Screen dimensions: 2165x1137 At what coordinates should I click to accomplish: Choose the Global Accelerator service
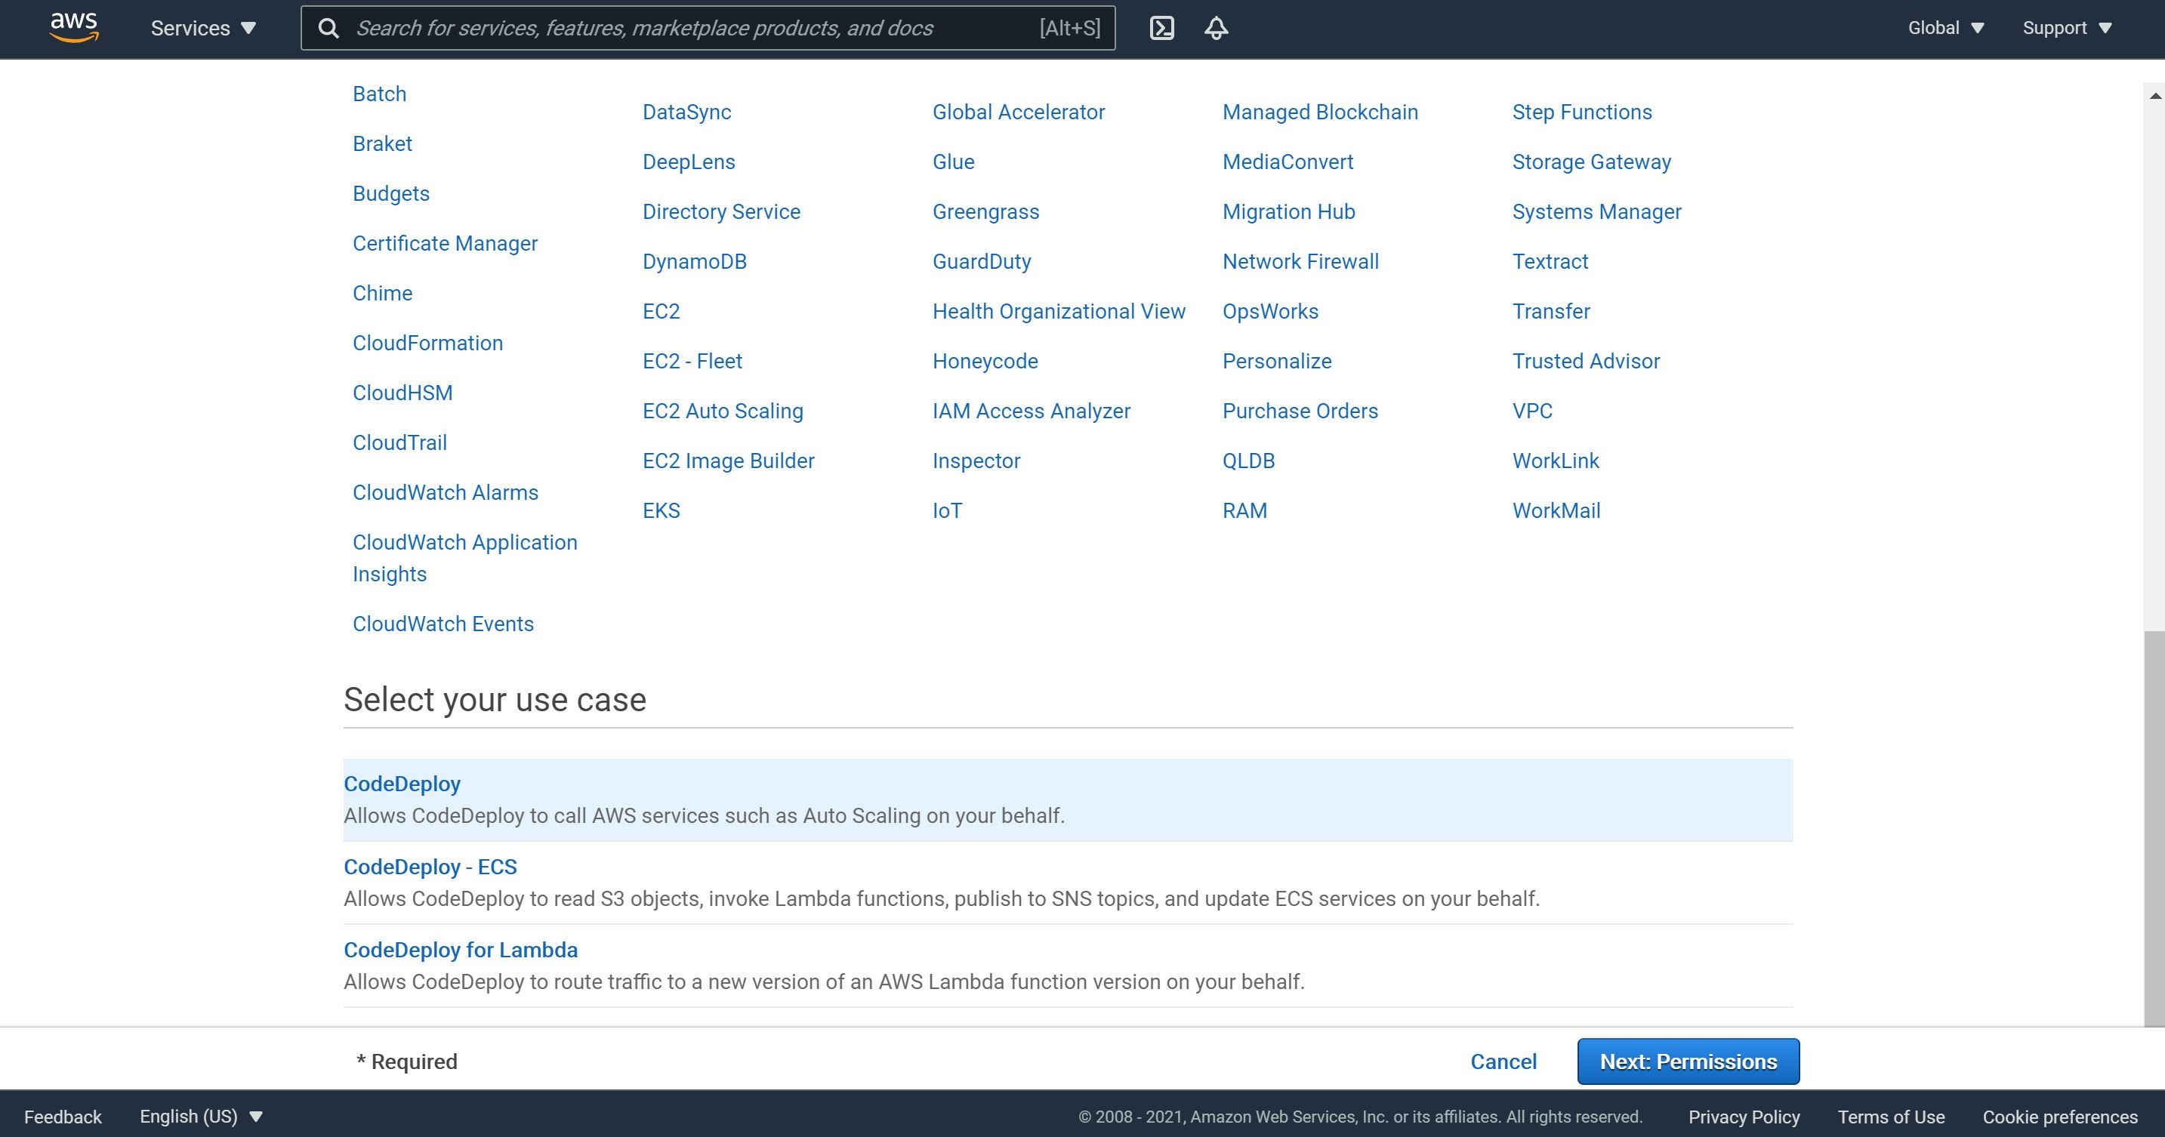[1019, 112]
